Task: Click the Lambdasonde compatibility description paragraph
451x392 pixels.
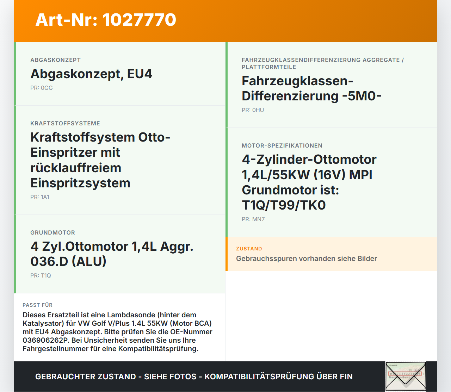Action: coord(118,332)
